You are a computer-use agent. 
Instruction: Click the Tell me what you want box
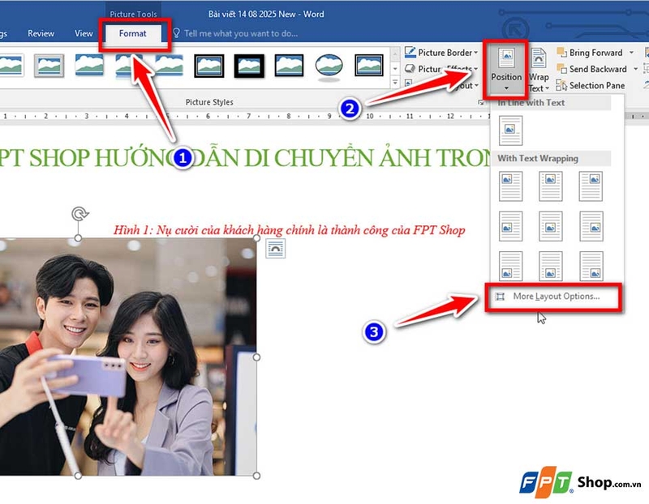pyautogui.click(x=239, y=34)
